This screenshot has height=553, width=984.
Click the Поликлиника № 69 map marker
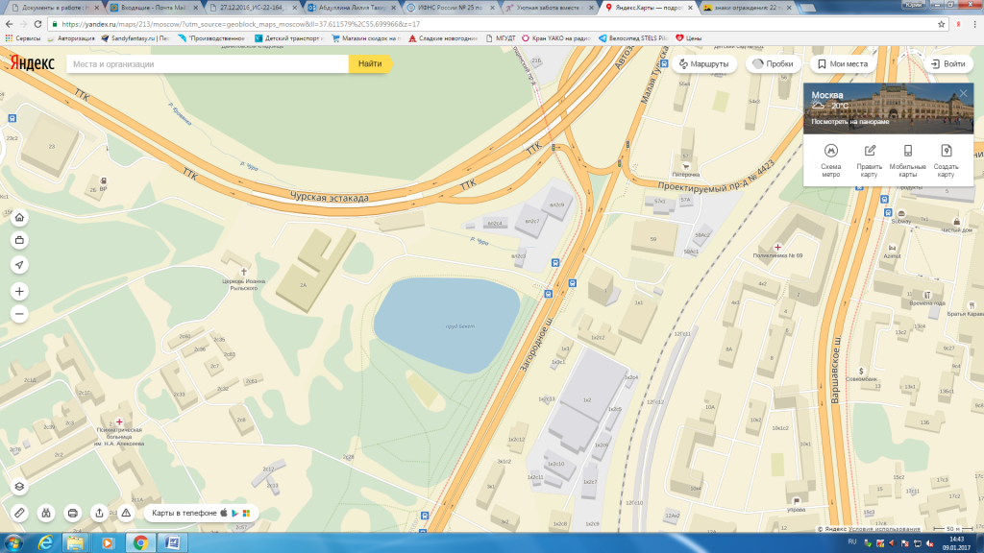(777, 248)
